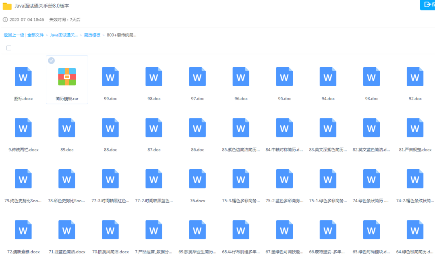Open the 96.doc Word file icon
435x257 pixels.
pos(241,77)
